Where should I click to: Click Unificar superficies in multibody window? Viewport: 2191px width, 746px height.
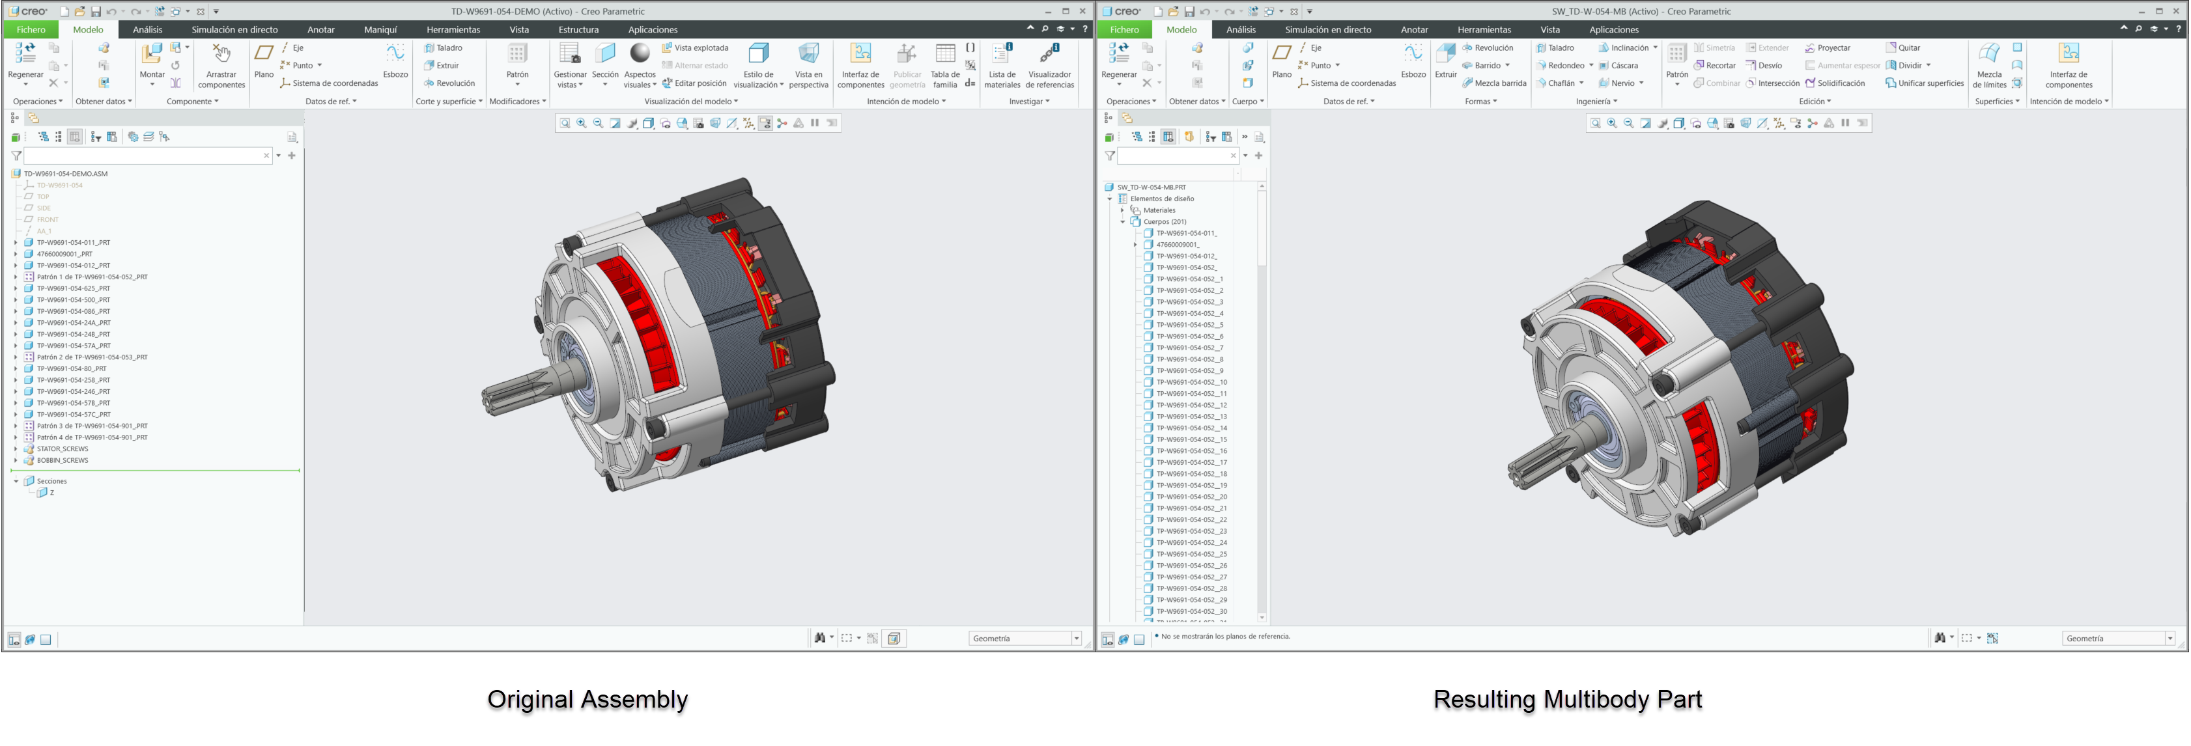pos(1925,83)
